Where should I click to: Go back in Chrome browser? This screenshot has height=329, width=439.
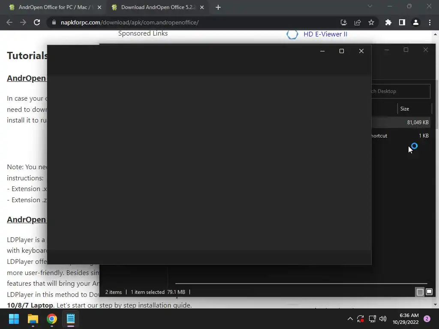9,22
